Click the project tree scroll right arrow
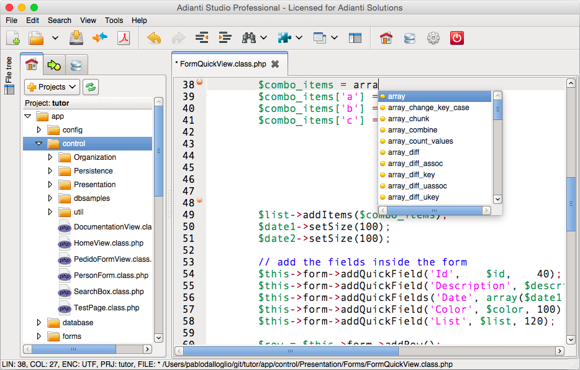This screenshot has height=370, width=580. 147,349
